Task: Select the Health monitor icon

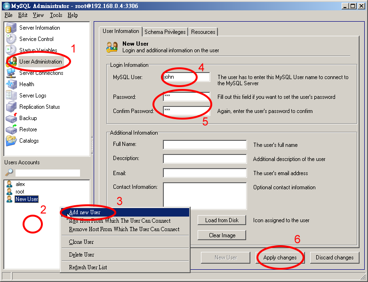Action: pos(11,84)
